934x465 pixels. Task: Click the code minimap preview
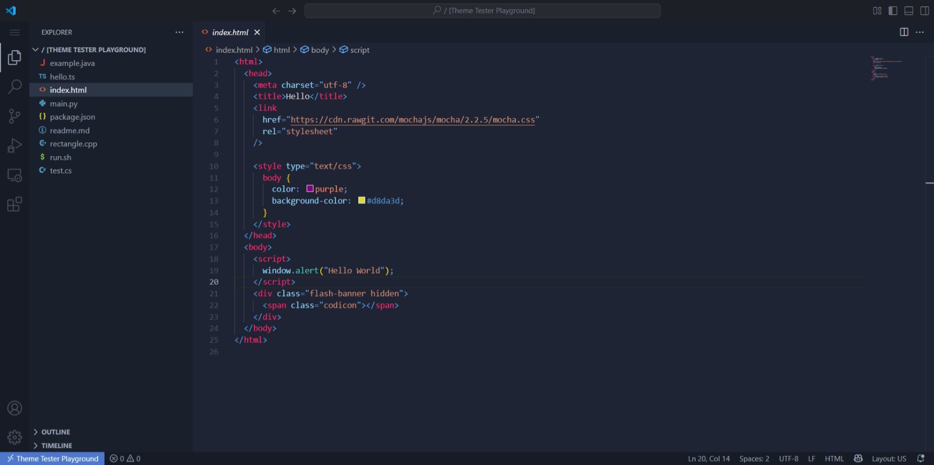(886, 68)
